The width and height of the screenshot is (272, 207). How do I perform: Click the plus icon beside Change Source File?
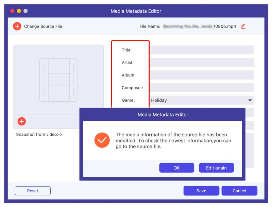pos(17,26)
